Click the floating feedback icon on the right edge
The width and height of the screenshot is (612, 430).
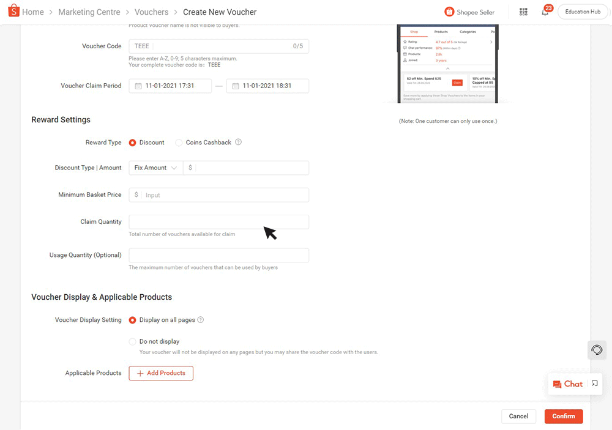pos(597,350)
